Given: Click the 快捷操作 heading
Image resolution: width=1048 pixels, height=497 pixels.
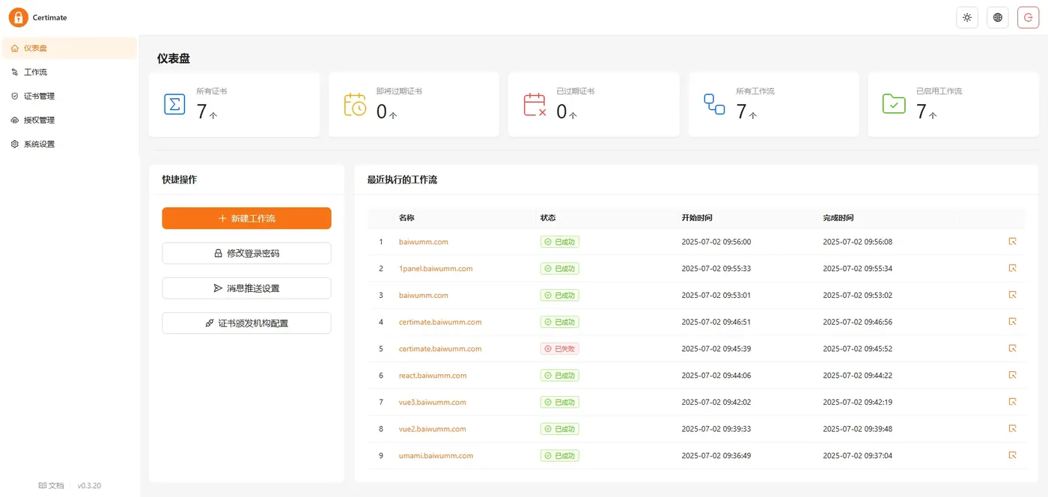Looking at the screenshot, I should 180,180.
